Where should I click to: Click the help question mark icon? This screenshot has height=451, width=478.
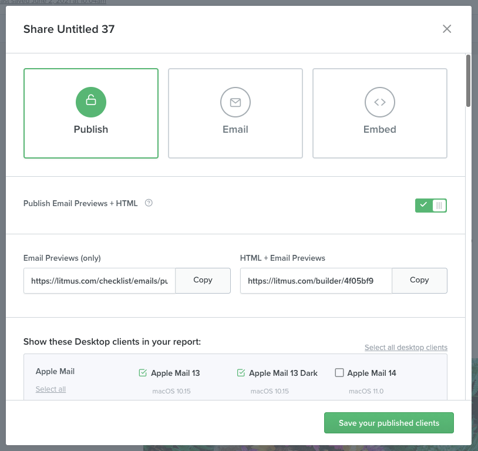[149, 203]
